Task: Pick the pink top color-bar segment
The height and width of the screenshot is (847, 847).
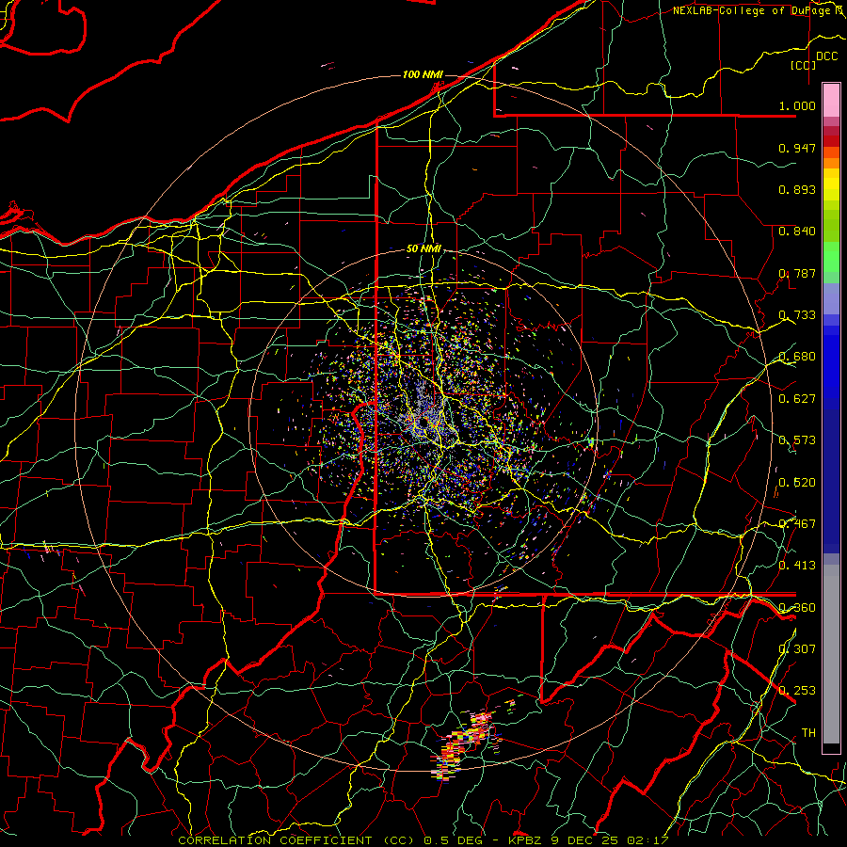Action: [x=831, y=100]
